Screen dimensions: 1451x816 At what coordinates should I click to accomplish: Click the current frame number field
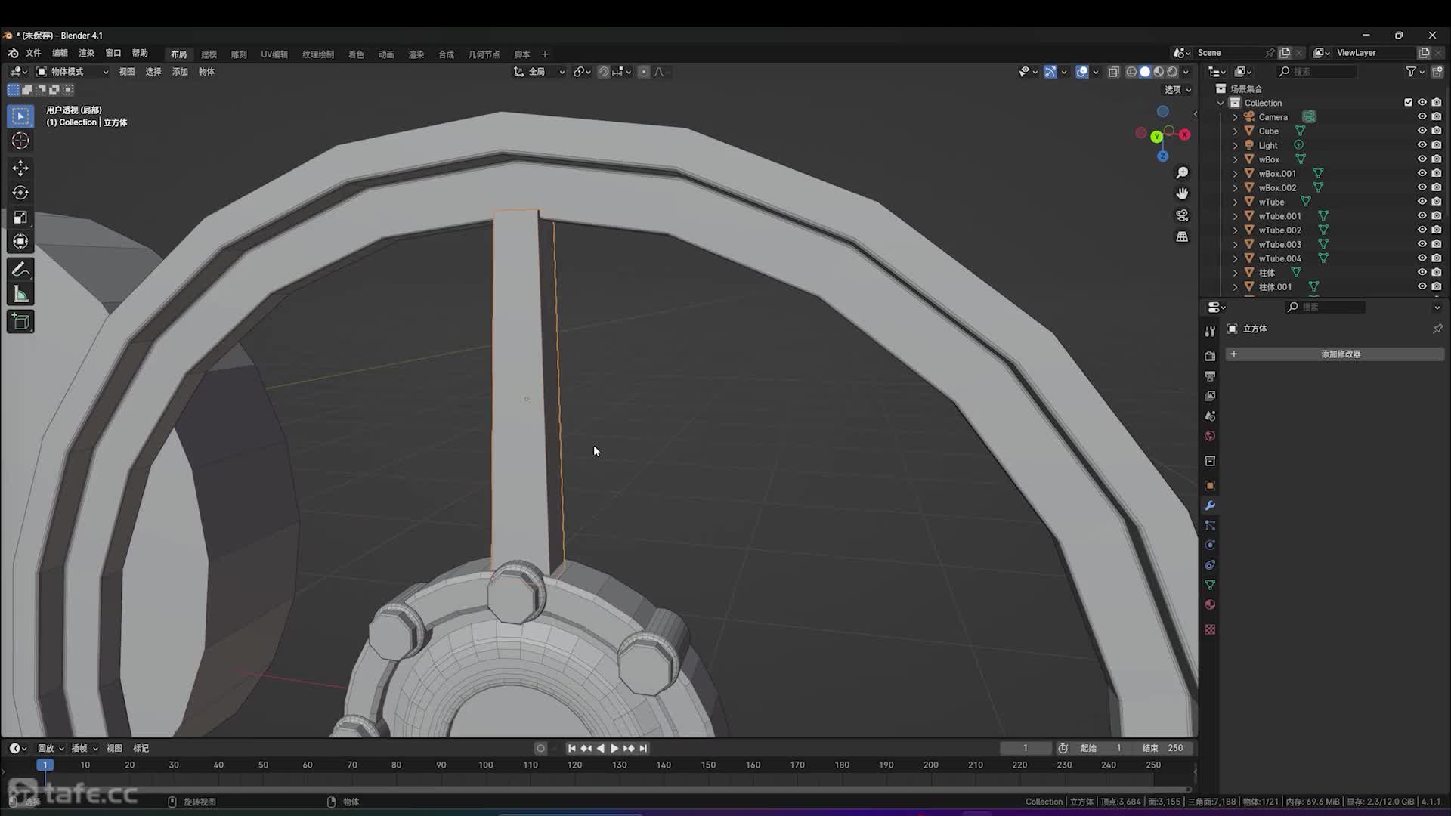pyautogui.click(x=1026, y=748)
